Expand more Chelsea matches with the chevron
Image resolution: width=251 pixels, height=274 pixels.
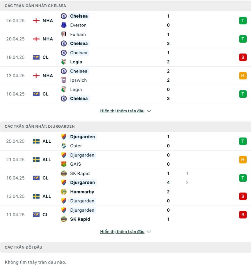click(149, 111)
